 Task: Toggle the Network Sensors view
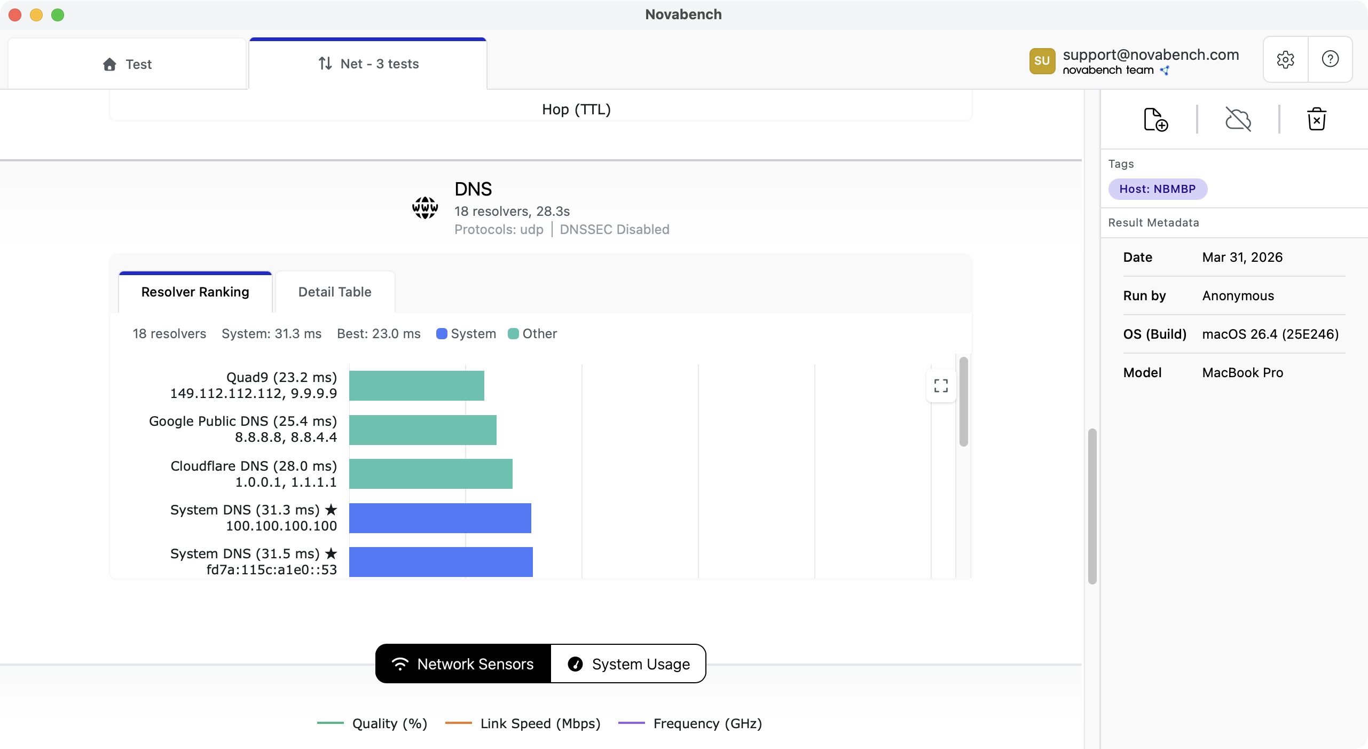pos(462,664)
